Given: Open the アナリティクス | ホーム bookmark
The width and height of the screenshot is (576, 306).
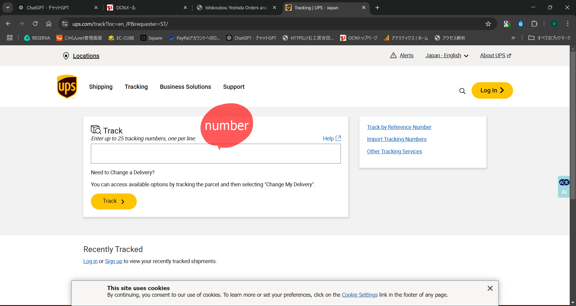Looking at the screenshot, I should click(406, 38).
